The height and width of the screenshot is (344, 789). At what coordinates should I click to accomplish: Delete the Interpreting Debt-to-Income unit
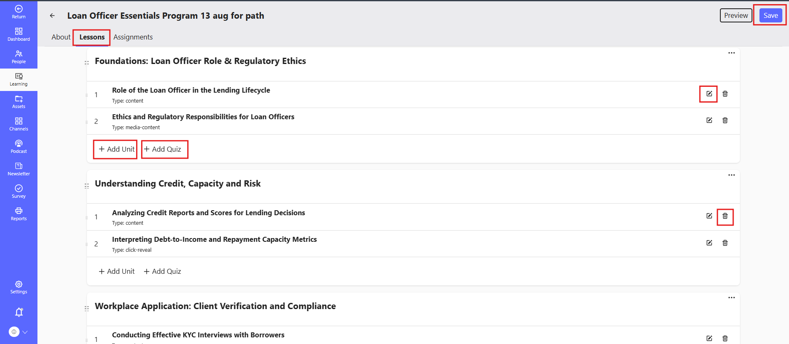coord(725,243)
